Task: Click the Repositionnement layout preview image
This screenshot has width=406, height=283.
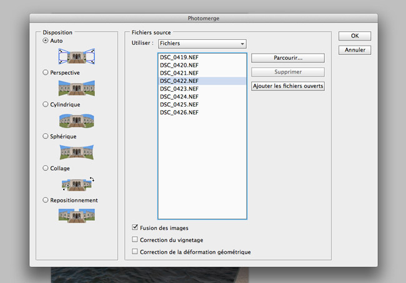Action: coord(77,216)
